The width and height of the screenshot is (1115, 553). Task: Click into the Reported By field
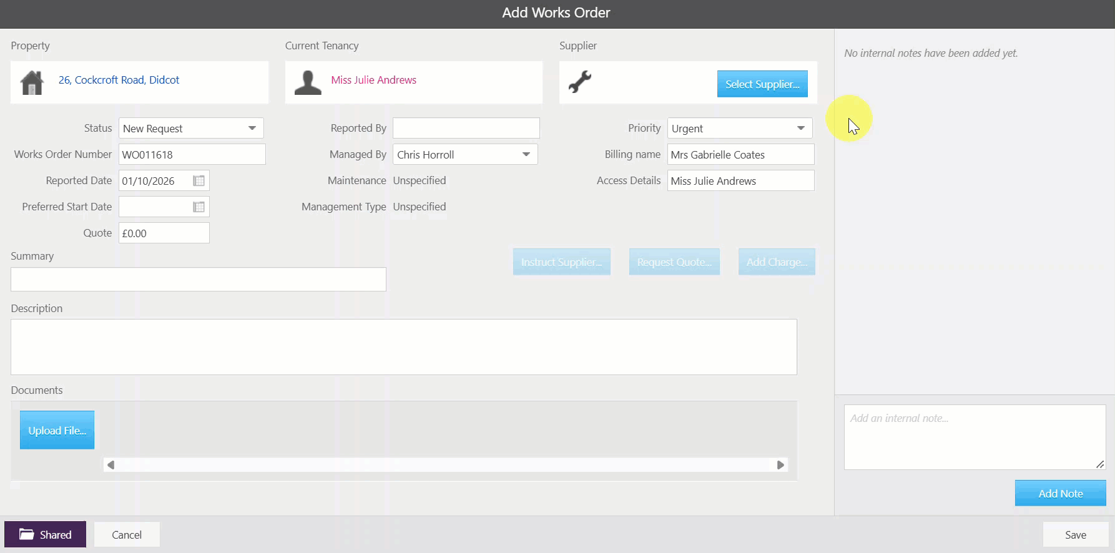466,128
